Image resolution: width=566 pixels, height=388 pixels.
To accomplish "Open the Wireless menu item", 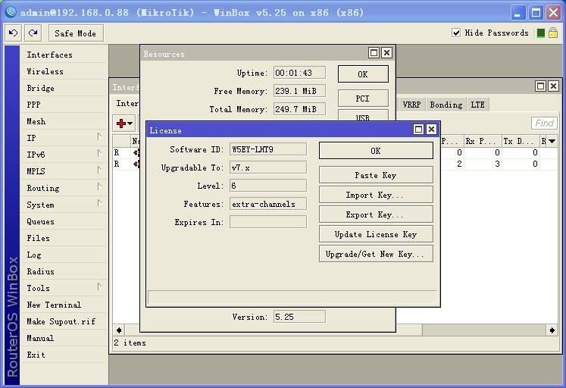I will (x=45, y=71).
